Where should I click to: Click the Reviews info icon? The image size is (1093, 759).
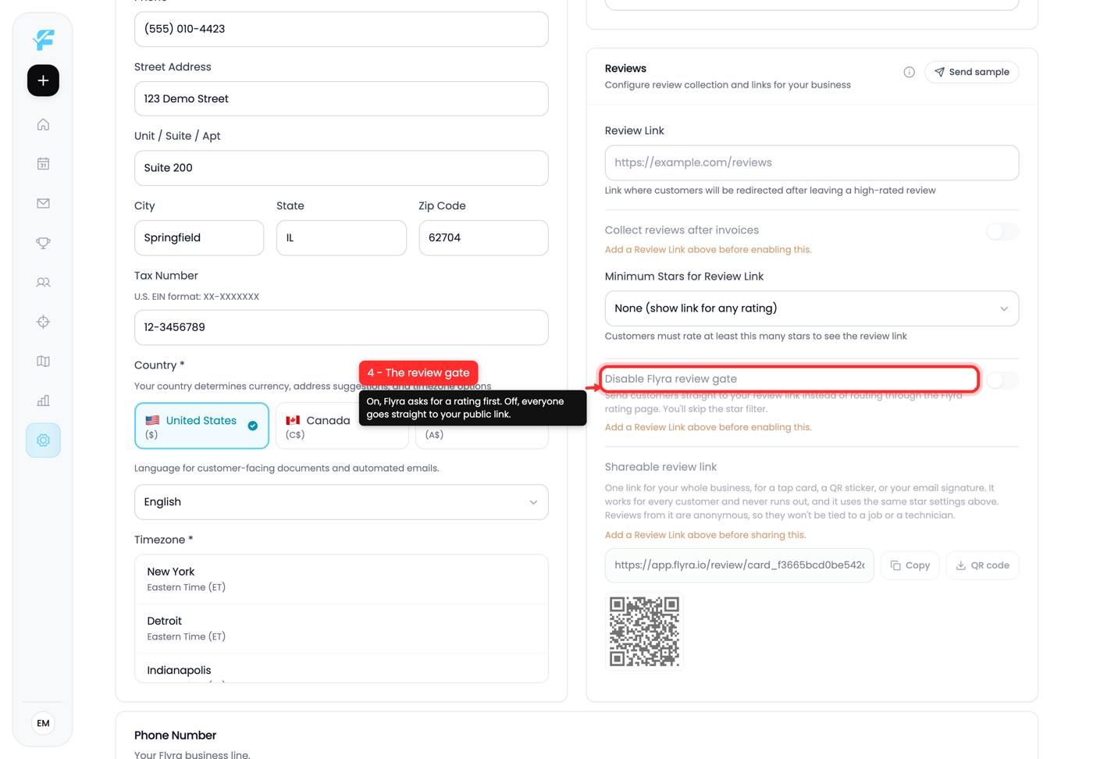[909, 72]
